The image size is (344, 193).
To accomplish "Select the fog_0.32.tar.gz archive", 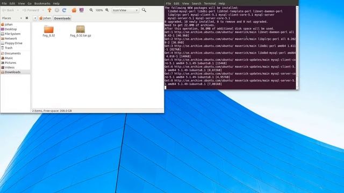I will (x=81, y=29).
